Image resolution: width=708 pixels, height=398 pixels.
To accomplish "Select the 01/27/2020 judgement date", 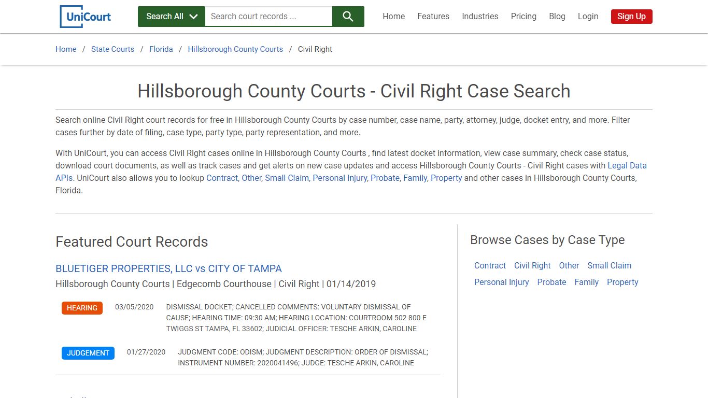I will (x=146, y=352).
